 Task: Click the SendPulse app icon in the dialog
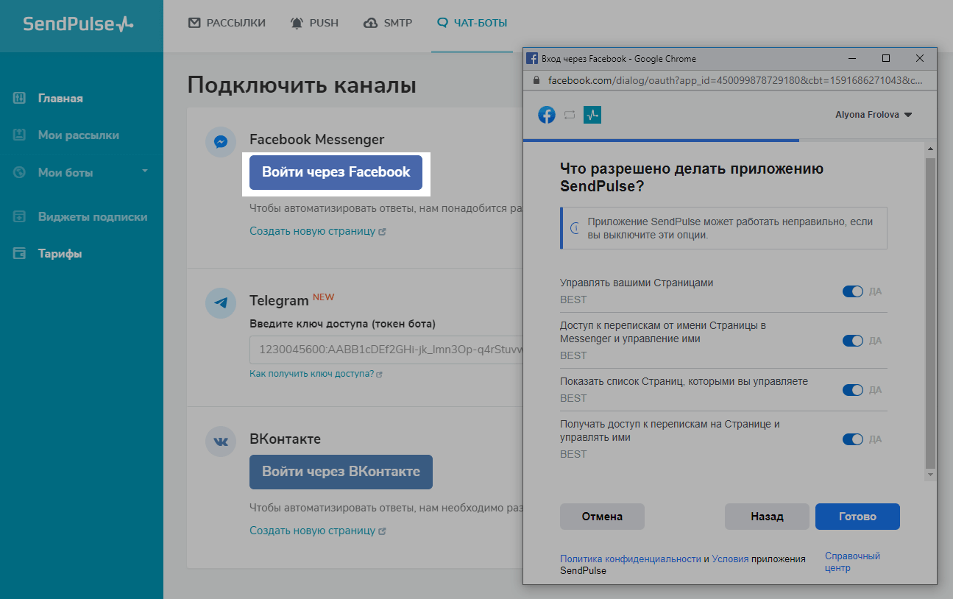[x=592, y=115]
